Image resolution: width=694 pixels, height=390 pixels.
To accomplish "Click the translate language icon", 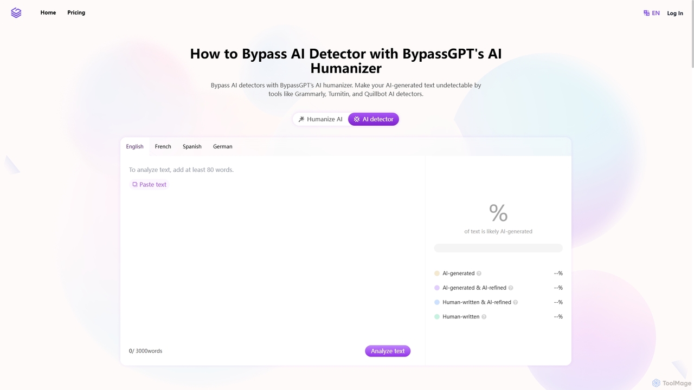I will point(646,13).
